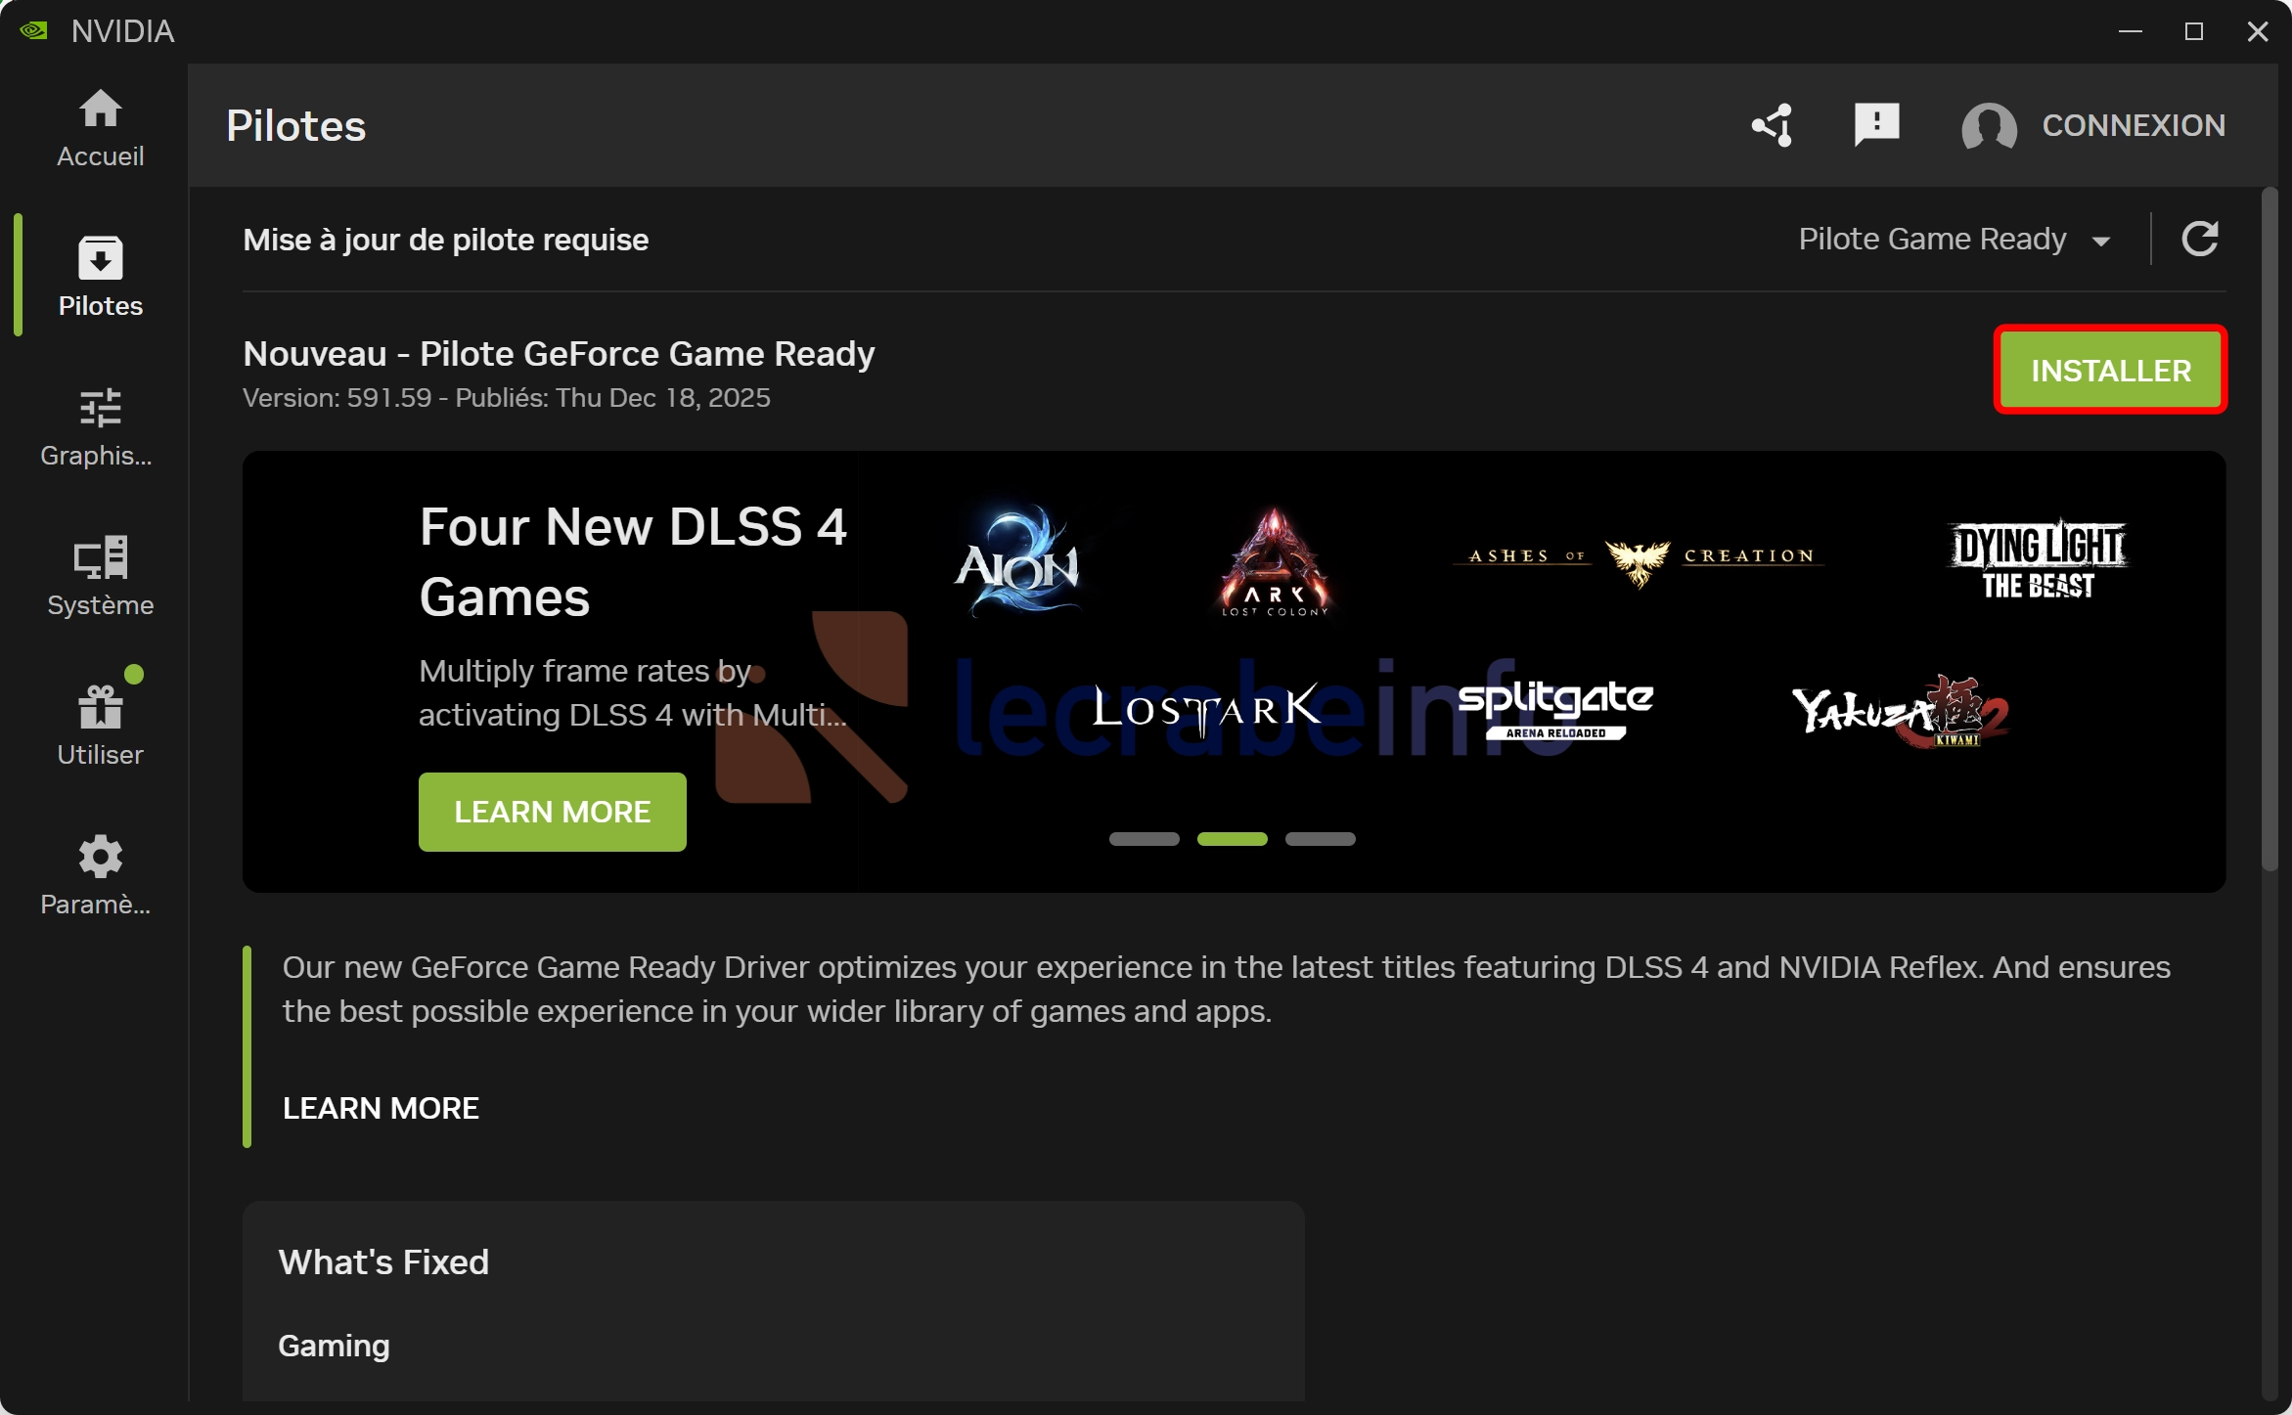Click the share icon in header
This screenshot has width=2292, height=1415.
1773,125
